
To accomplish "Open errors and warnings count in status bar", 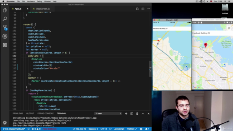I will [36, 129].
